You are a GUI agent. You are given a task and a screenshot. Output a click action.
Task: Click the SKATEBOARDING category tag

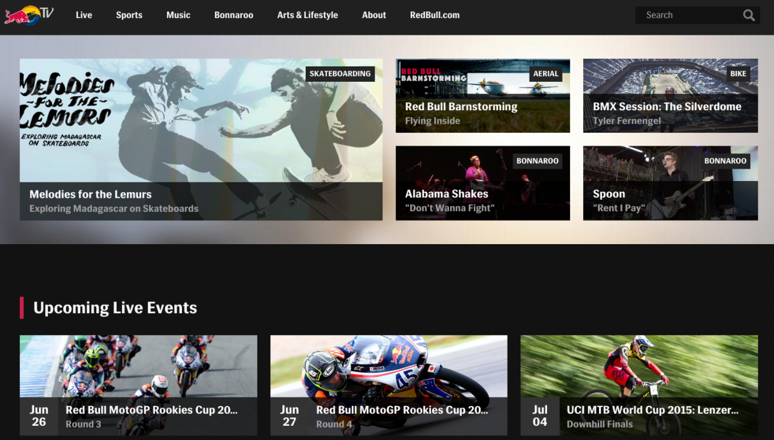[x=340, y=73]
